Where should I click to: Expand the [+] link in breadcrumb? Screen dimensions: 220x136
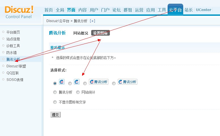pyautogui.click(x=93, y=21)
